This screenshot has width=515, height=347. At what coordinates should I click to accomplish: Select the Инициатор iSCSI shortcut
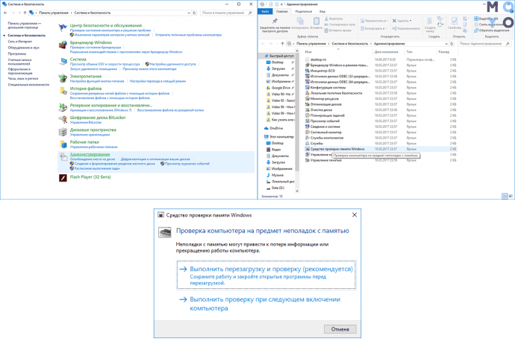(x=320, y=71)
